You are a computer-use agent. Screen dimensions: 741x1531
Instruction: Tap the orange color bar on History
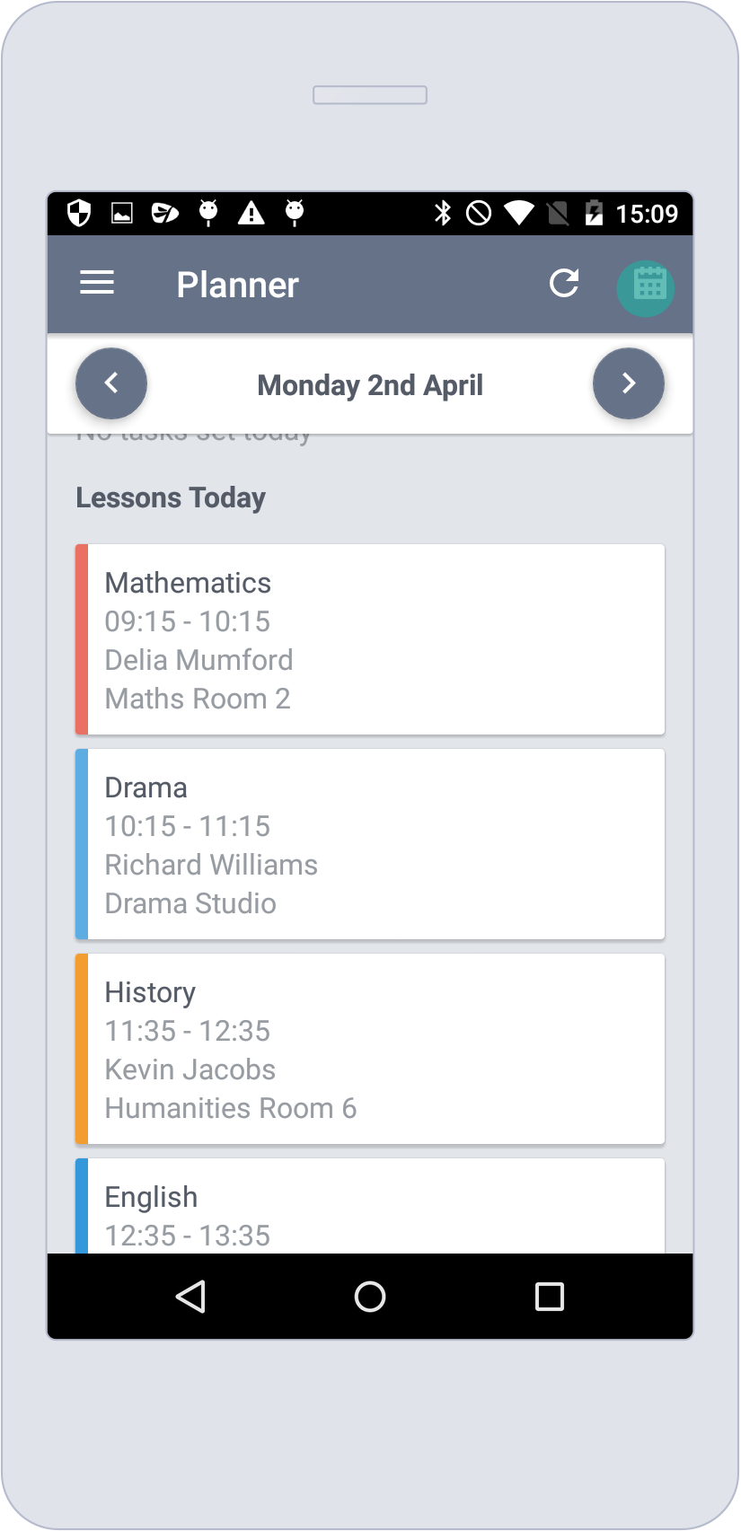pos(82,1049)
